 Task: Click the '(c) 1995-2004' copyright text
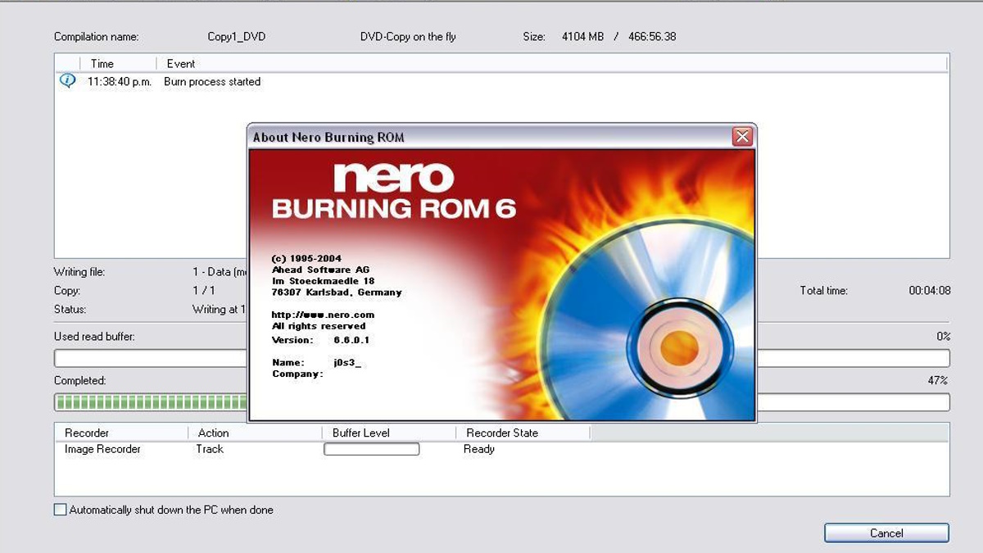click(306, 258)
